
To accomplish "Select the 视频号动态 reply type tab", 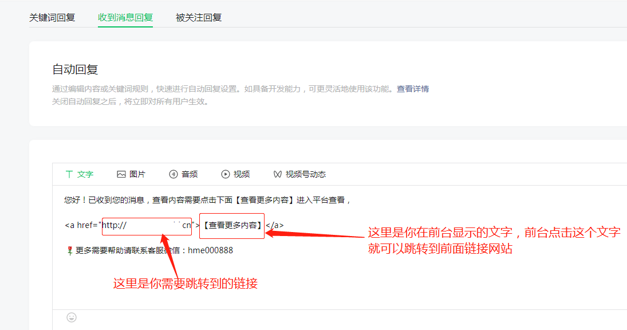I will 299,174.
